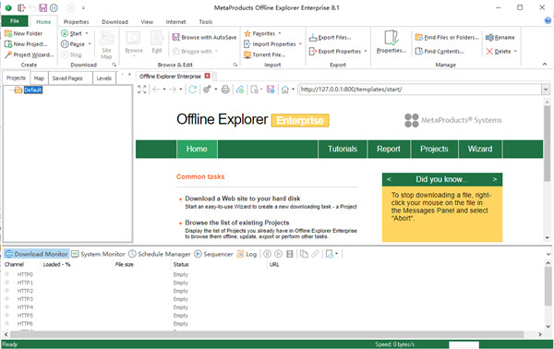Open Find Contents search

pos(440,51)
